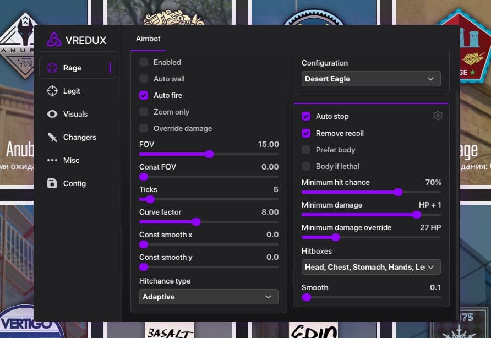Click the Changers knife icon

(x=52, y=137)
